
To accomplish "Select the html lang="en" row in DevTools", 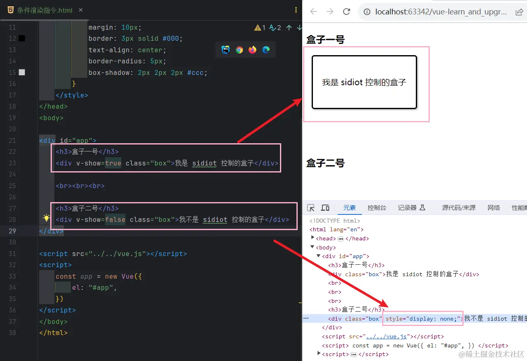I will 336,229.
